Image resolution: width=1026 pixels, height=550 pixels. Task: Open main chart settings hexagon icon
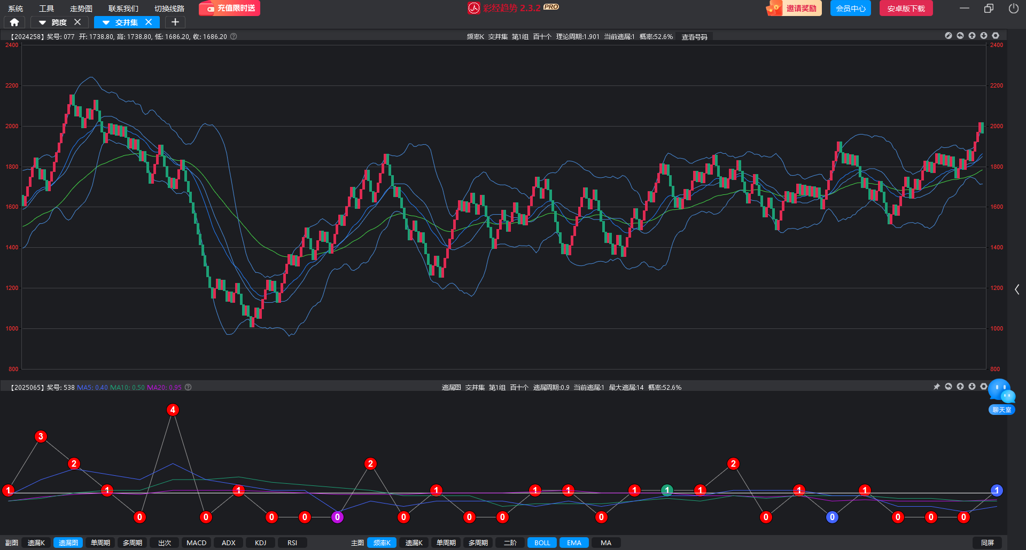[996, 36]
